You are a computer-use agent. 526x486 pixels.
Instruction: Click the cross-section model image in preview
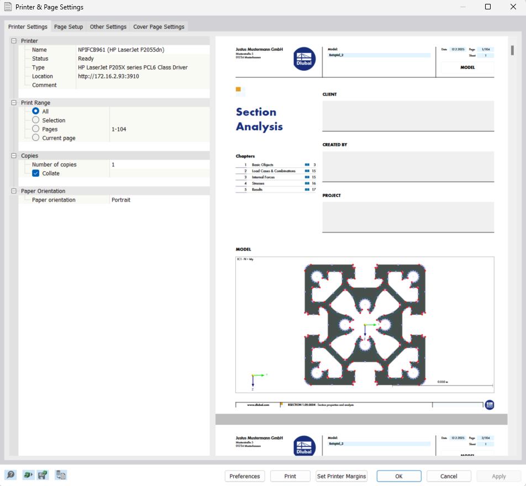[x=365, y=325]
